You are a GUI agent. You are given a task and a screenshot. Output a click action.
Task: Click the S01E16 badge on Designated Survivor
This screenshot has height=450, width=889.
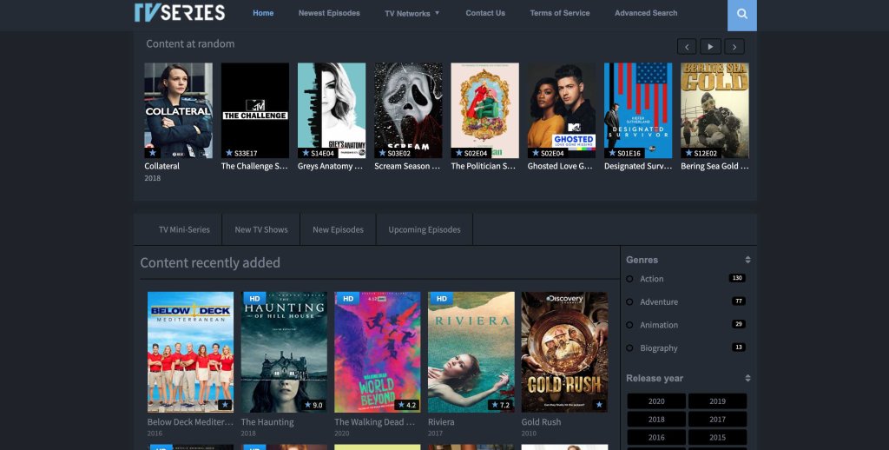(623, 153)
